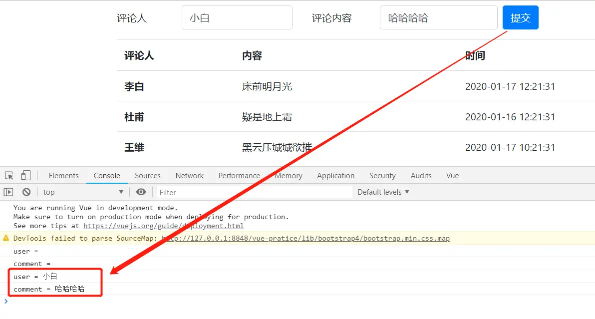Screen dimensions: 595x319
Task: Click the 'You are running Vue in development mode' message
Action: [x=96, y=208]
